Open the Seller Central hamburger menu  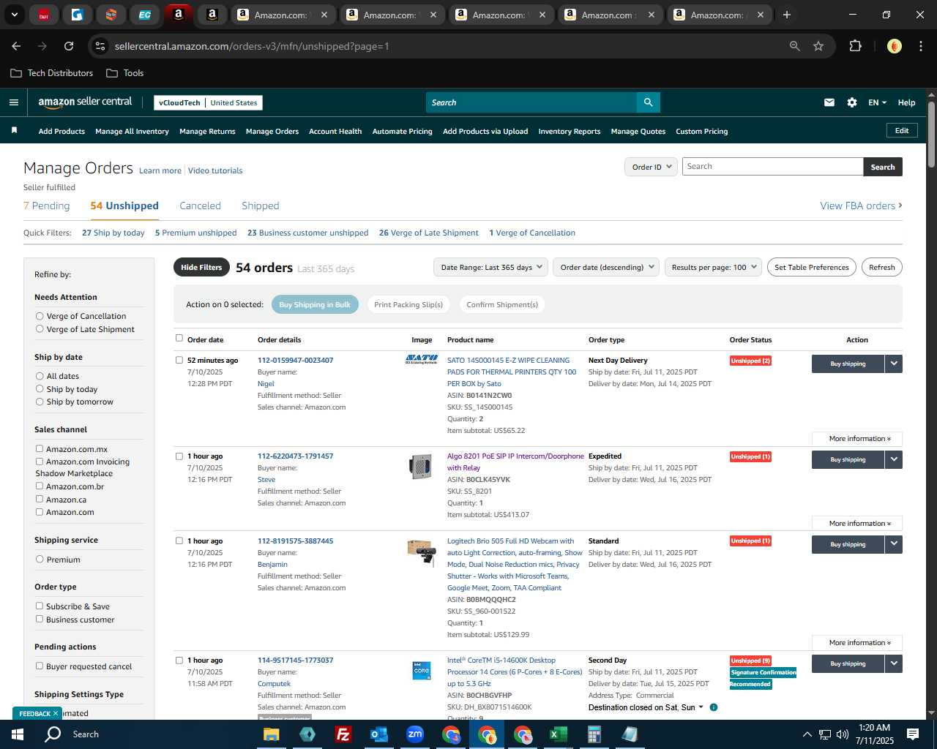click(13, 102)
